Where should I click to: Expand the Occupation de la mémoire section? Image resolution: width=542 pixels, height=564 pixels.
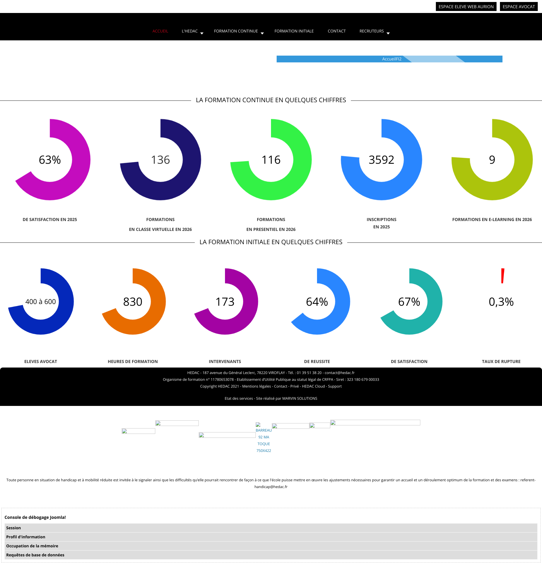click(271, 546)
